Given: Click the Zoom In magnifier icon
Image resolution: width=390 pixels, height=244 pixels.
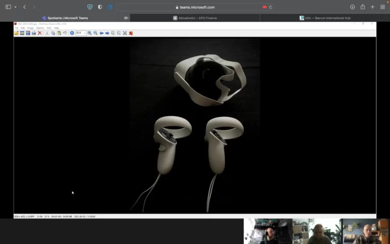Looking at the screenshot, I should tap(89, 33).
